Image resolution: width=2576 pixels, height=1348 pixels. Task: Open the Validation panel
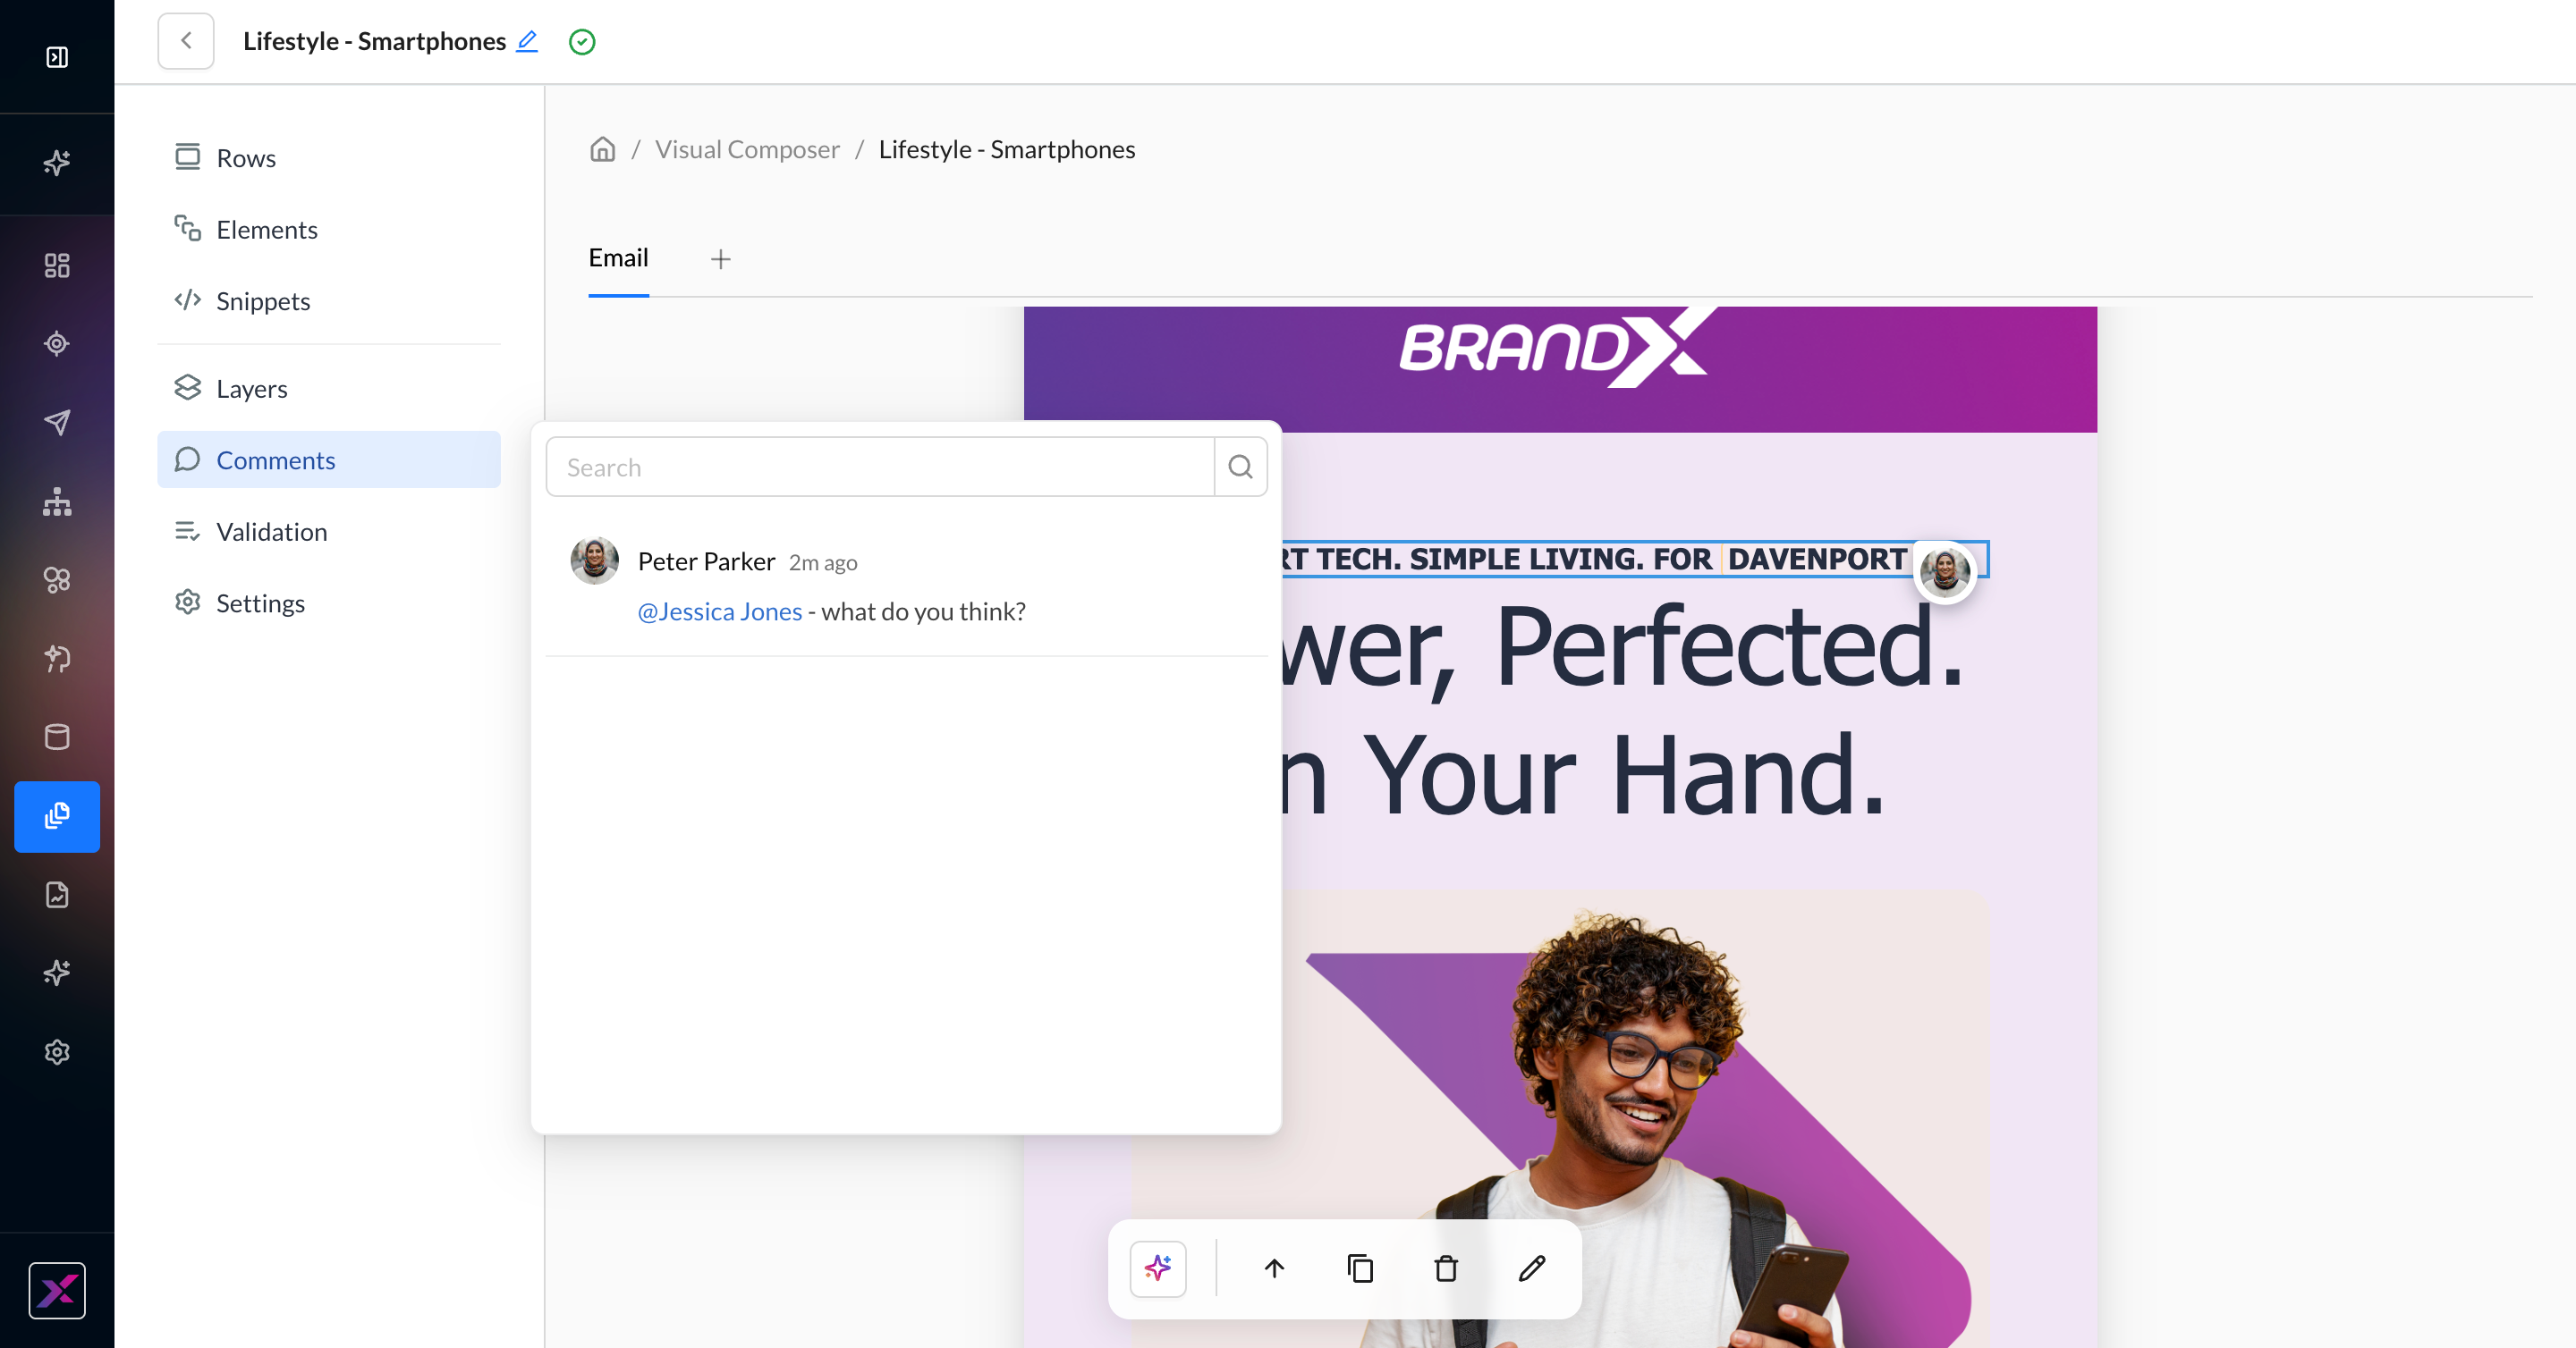[x=329, y=532]
